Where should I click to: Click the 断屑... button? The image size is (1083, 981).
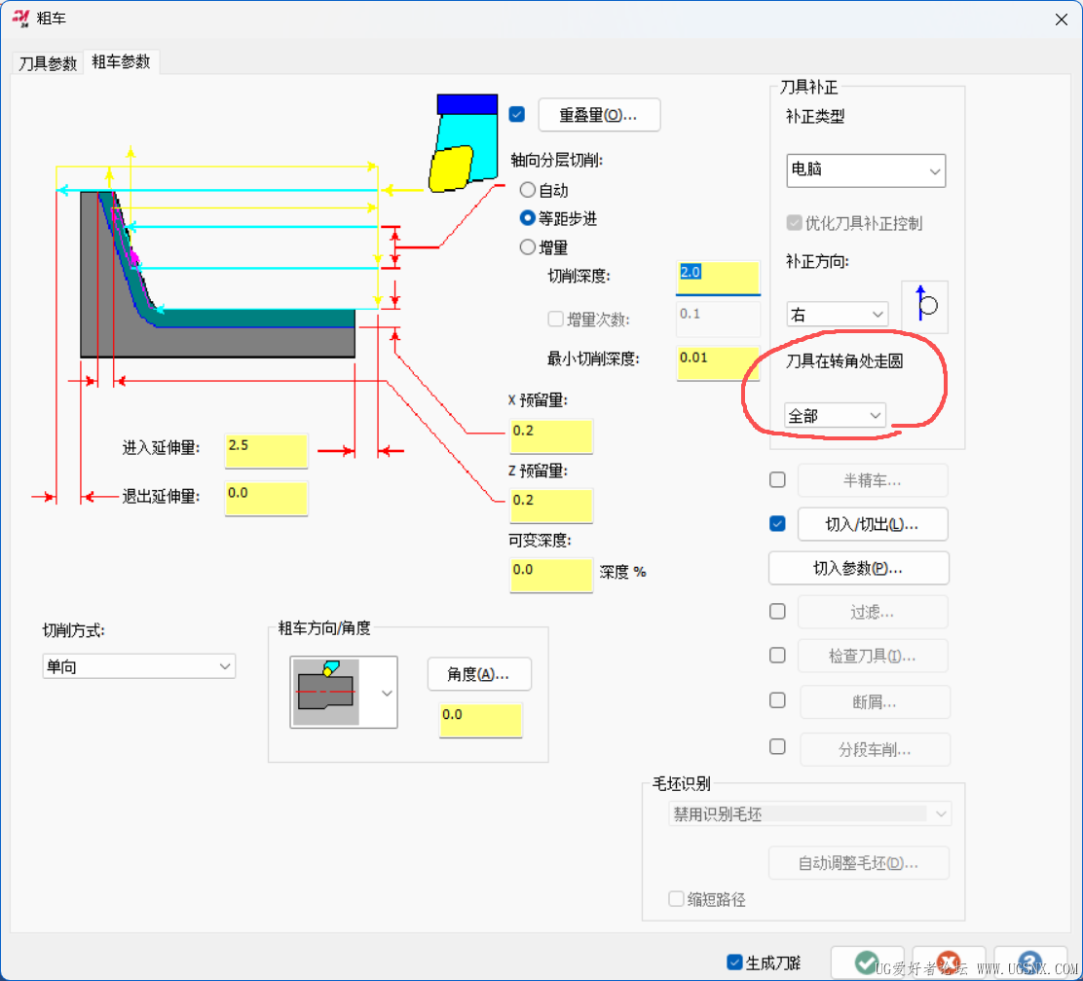[x=876, y=702]
